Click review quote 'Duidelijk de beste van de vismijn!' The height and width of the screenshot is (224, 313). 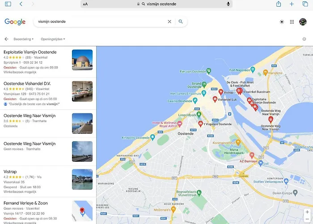click(x=34, y=104)
